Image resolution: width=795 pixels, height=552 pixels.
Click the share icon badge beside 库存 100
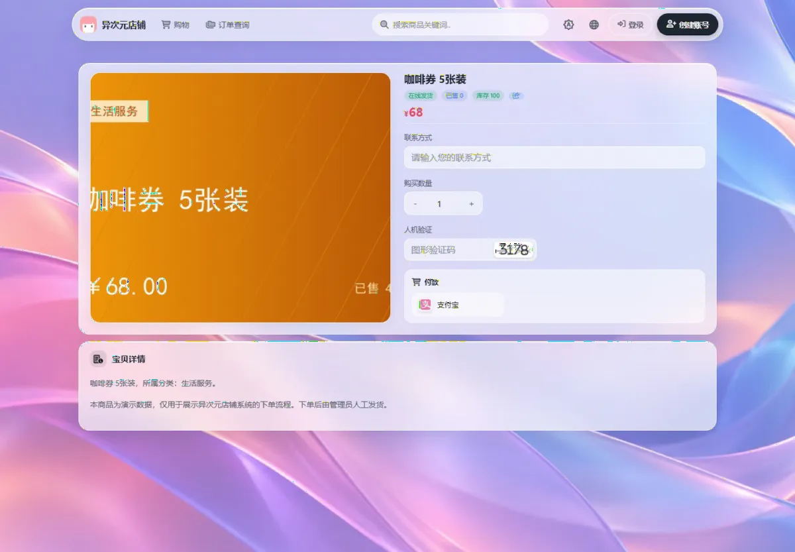click(516, 95)
